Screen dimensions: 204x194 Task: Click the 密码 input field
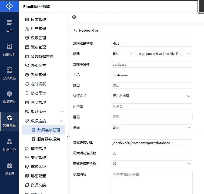(x=152, y=117)
